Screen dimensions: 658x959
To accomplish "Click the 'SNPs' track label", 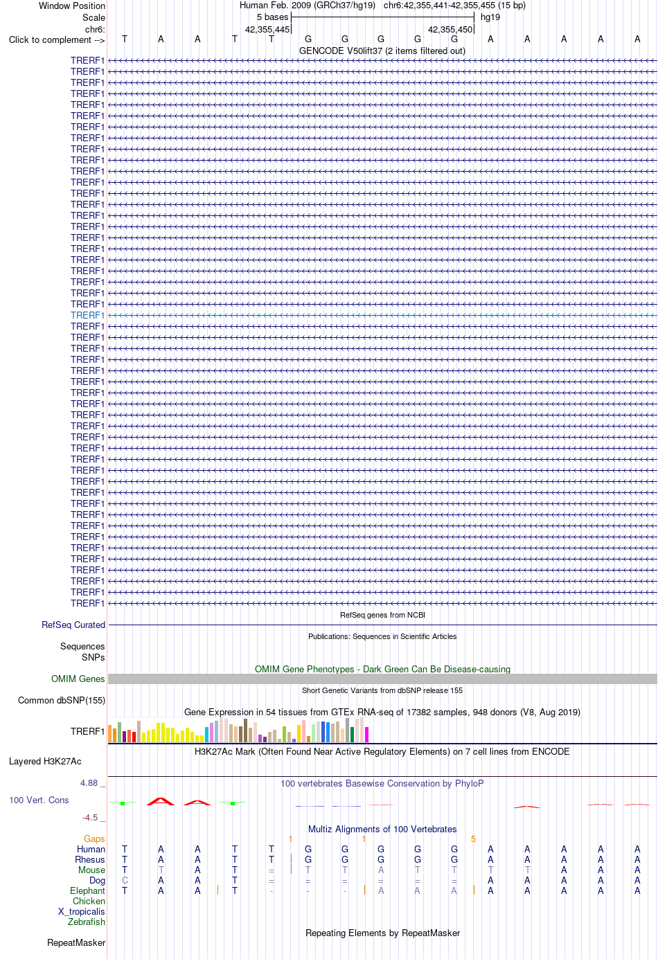I will [x=94, y=657].
